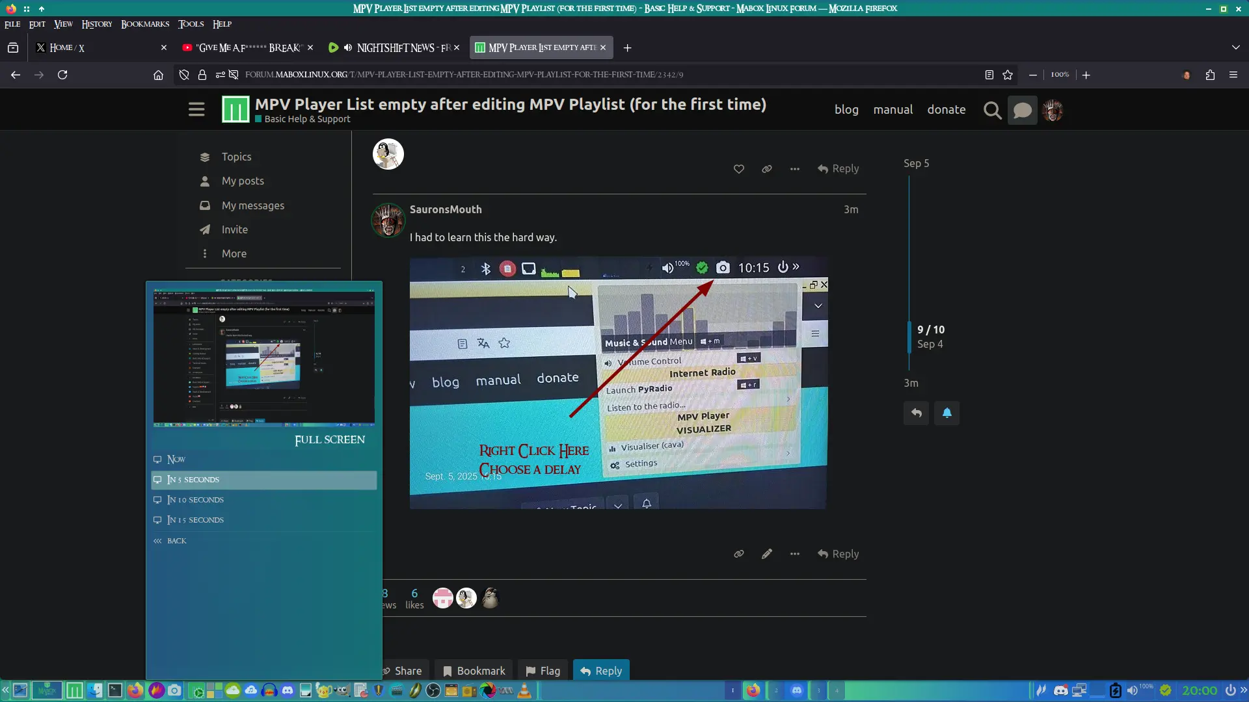Click the pencil edit icon on post
The height and width of the screenshot is (702, 1249).
[x=767, y=554]
